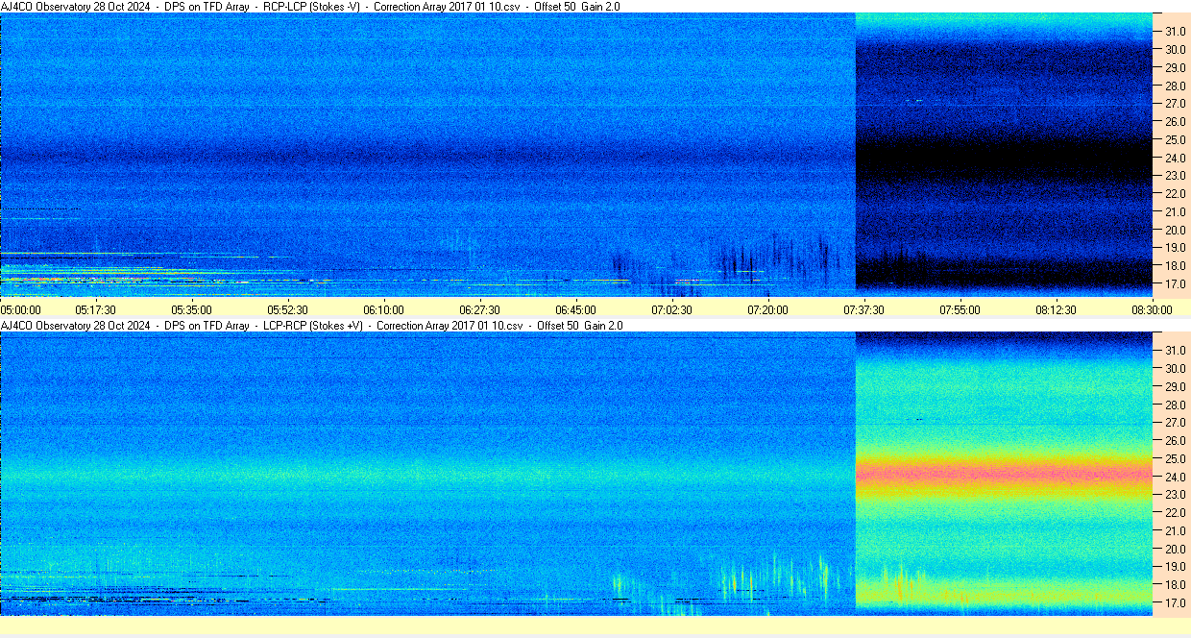This screenshot has width=1191, height=638.
Task: Pick 20.0 frequency label in LCP-RCP panel
Action: pos(1176,549)
